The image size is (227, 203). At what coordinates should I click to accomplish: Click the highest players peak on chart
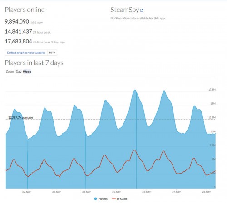click(x=135, y=90)
